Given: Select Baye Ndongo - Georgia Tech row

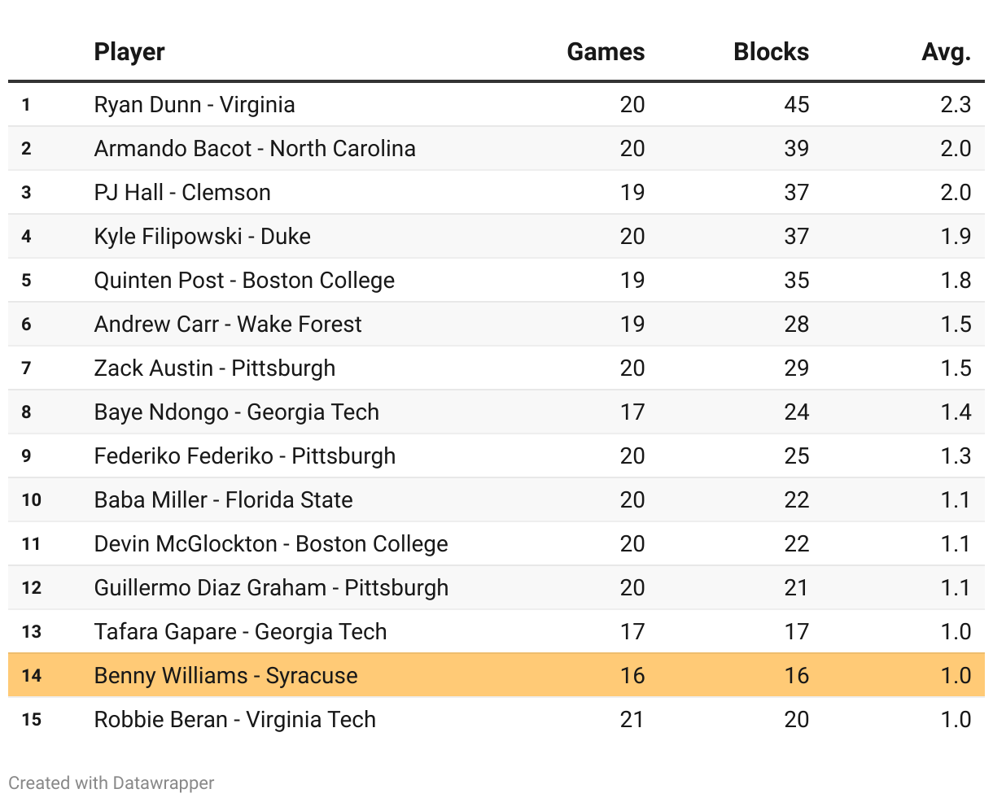Looking at the screenshot, I should tap(237, 412).
